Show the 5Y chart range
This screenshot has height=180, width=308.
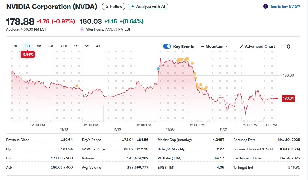coord(87,46)
